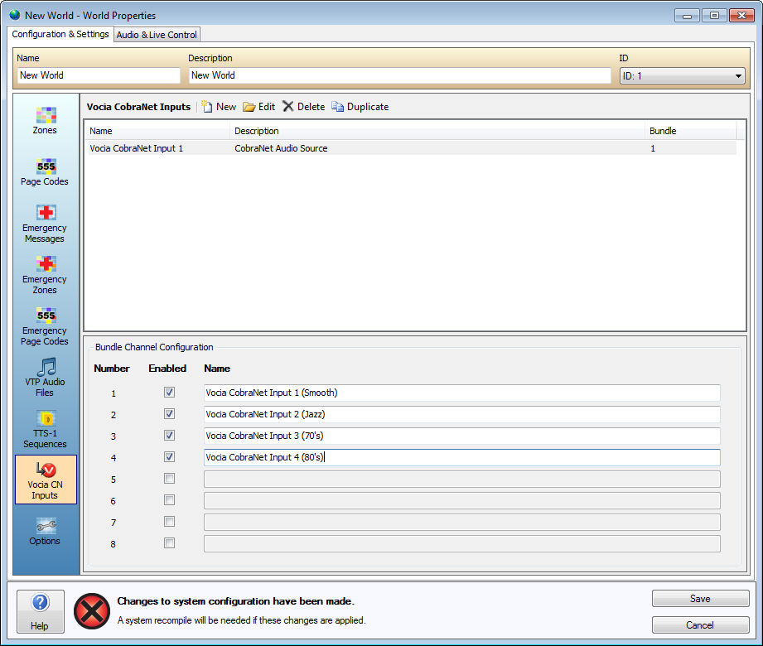Image resolution: width=763 pixels, height=646 pixels.
Task: Open Emergency Page Codes section
Action: point(45,326)
